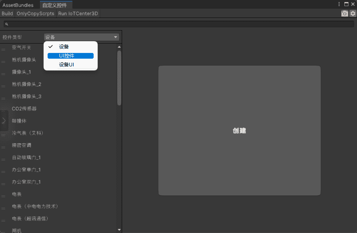The width and height of the screenshot is (357, 233).
Task: Click the magnifier icon in search bar
Action: tap(7, 24)
